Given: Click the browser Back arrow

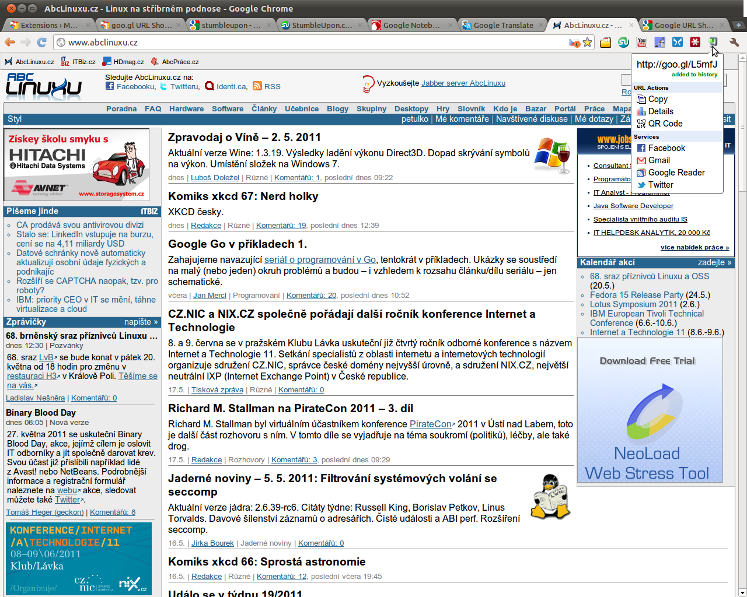Looking at the screenshot, I should point(10,42).
